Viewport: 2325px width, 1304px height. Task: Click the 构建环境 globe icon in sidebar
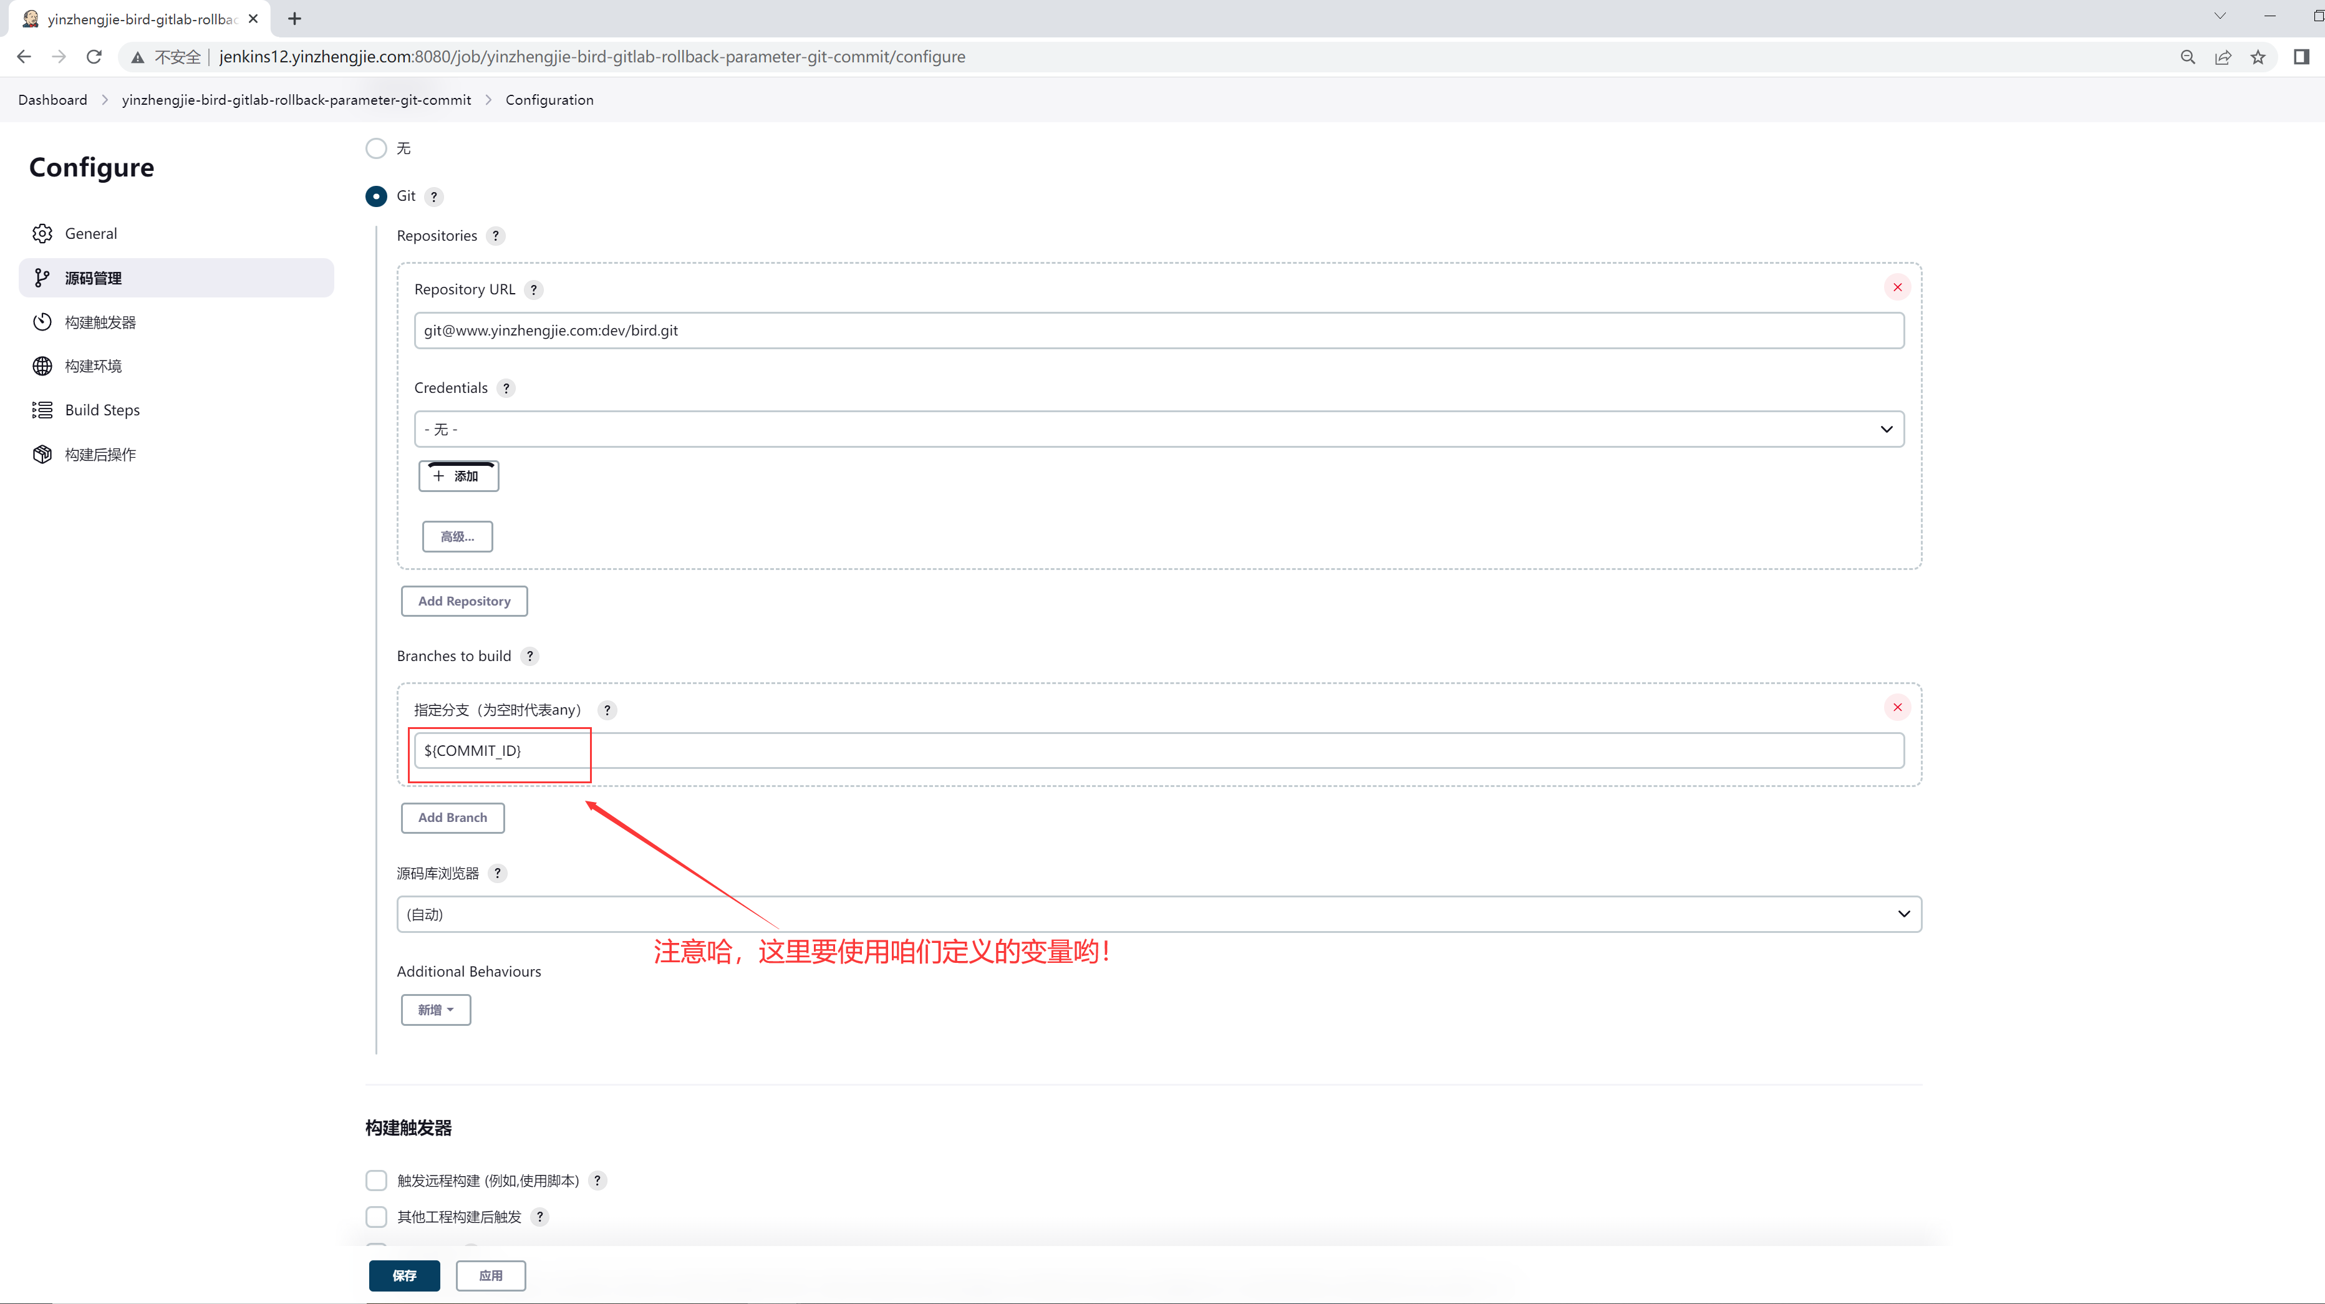[42, 367]
